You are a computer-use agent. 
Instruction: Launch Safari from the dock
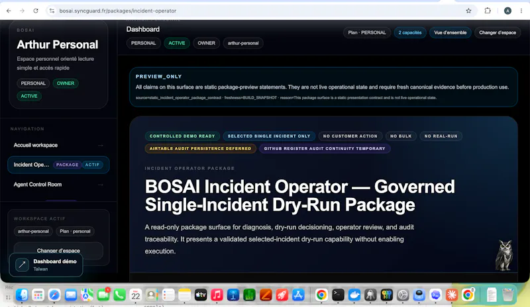coord(54,295)
